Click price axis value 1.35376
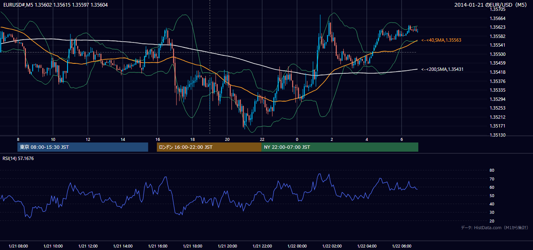Image resolution: width=533 pixels, height=250 pixels. pos(498,81)
